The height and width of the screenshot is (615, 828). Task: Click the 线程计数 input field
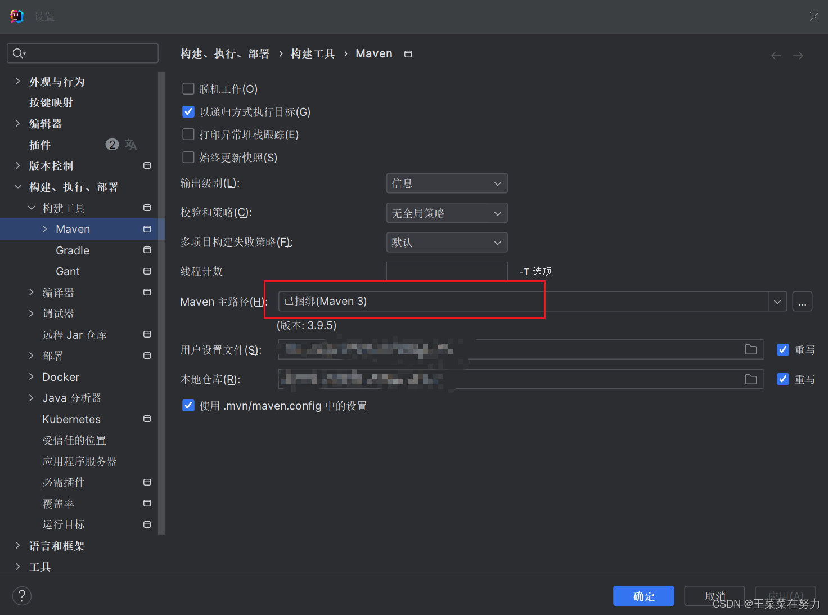pyautogui.click(x=447, y=271)
